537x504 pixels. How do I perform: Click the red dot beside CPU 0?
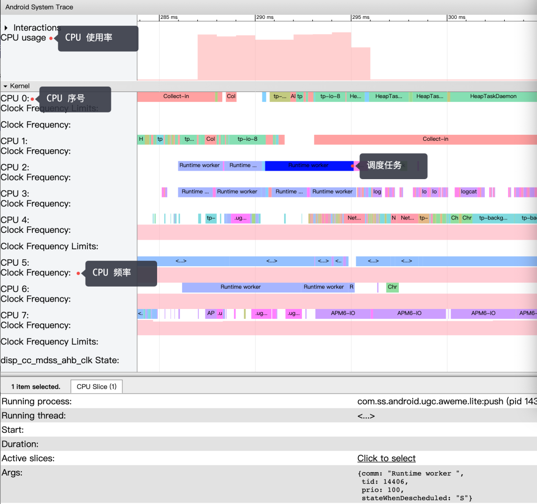coord(32,99)
